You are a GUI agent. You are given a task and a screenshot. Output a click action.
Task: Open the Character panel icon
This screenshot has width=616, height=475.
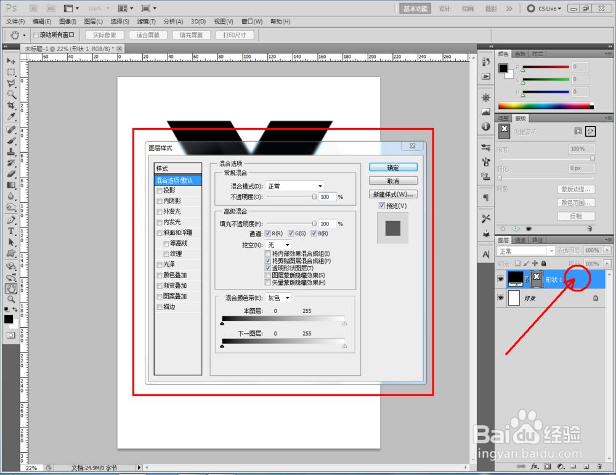coord(486,254)
